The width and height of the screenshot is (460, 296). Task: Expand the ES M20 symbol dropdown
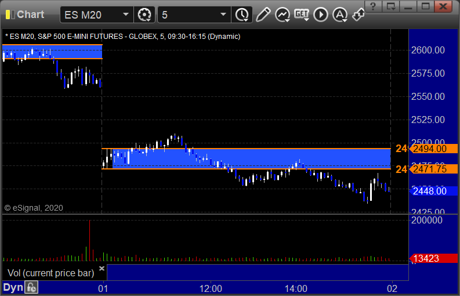[125, 15]
